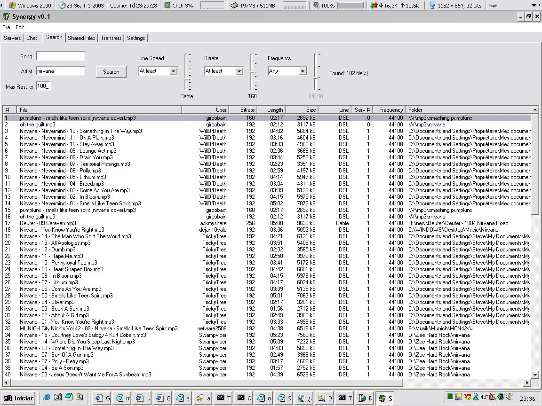Select 'Nirvana - You Know You're Right.mp3' by dejan10vale
The image size is (542, 406).
[x=267, y=230]
